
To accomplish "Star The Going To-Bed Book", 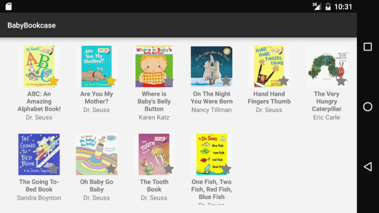I will (x=54, y=169).
